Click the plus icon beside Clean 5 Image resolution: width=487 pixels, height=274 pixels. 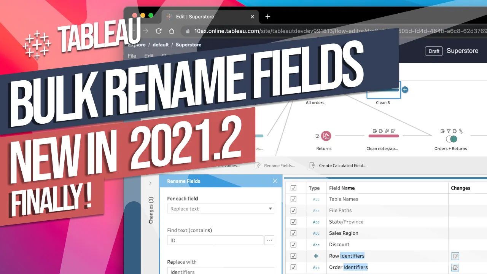tap(405, 90)
